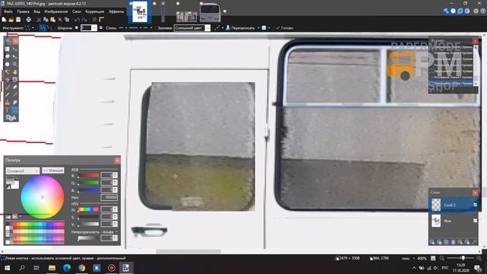Open the Эффекты menu

pos(116,11)
